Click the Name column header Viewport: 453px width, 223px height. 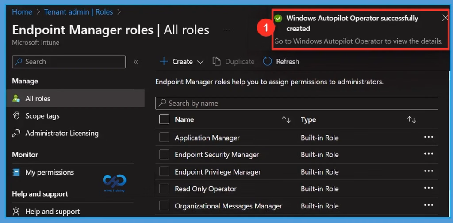[x=184, y=119]
